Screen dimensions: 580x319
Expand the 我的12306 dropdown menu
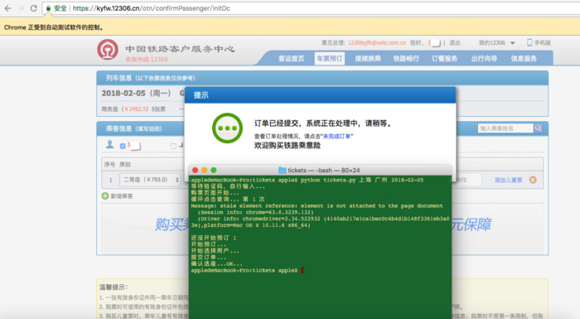(496, 43)
